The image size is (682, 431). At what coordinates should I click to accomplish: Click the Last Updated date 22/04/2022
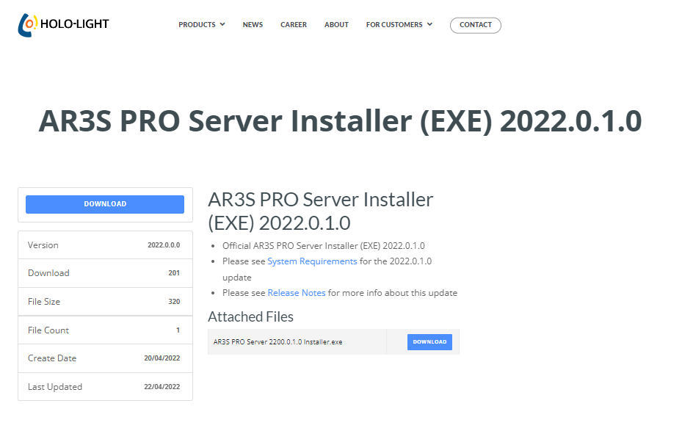pyautogui.click(x=162, y=387)
